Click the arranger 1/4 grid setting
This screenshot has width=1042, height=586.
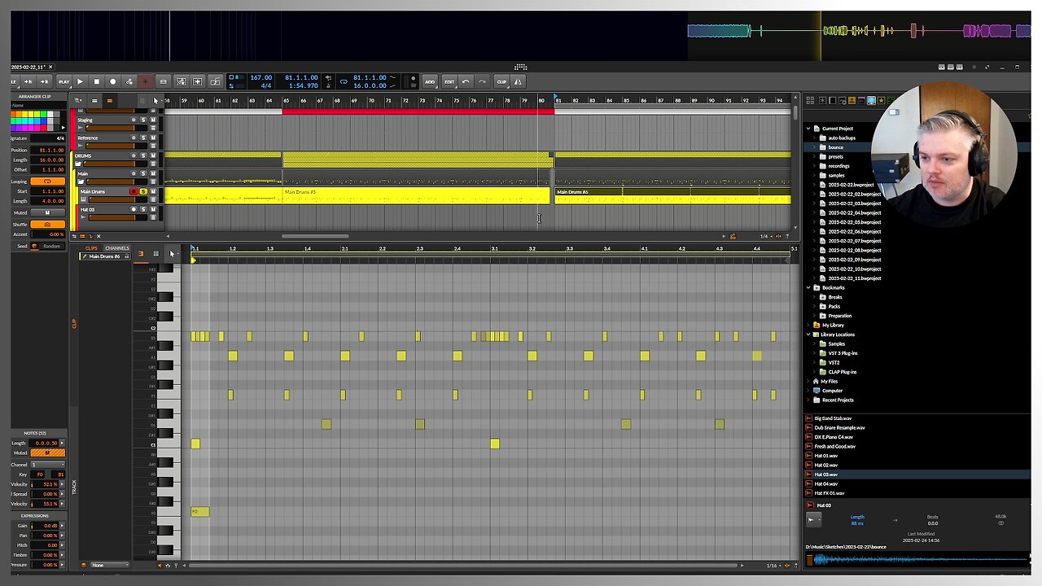coord(764,236)
